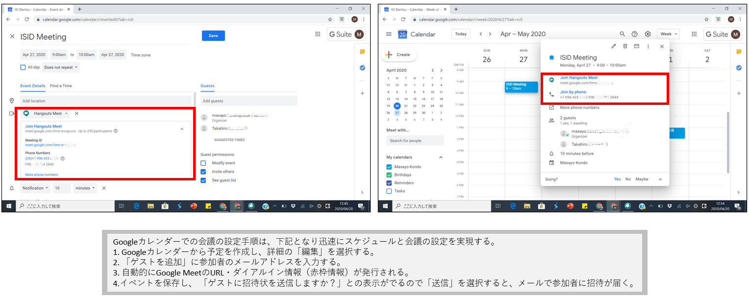
Task: Click the search icon in Calendar
Action: click(x=622, y=34)
